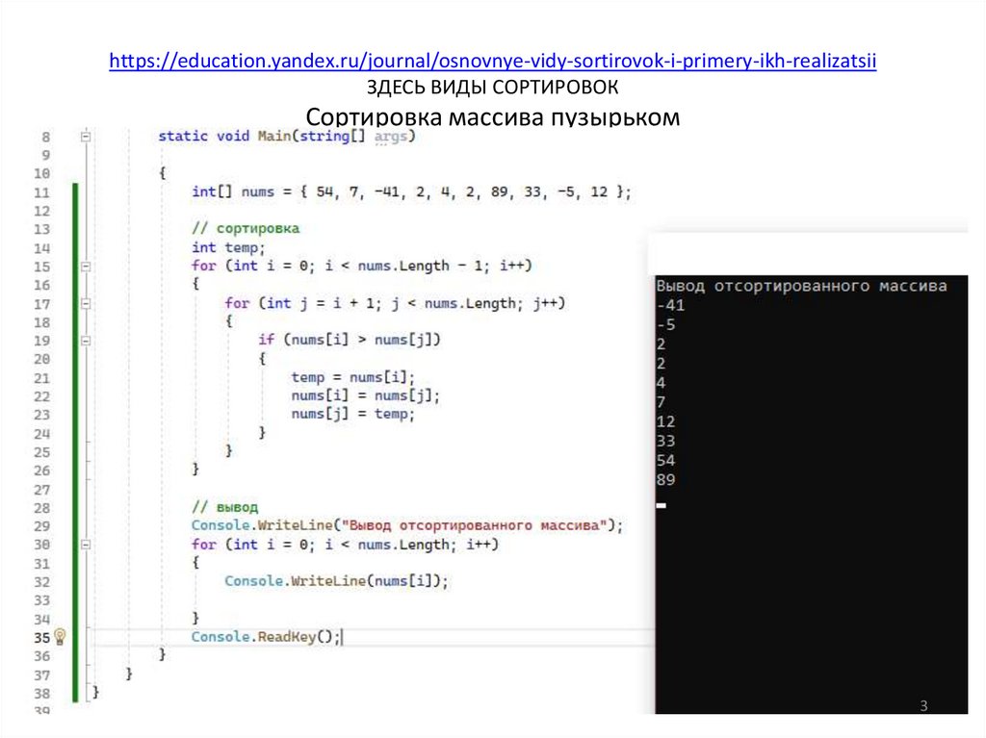Click 'if (nums[i] > nums[j])' condition
Screen dimensions: 986x738
pyautogui.click(x=349, y=340)
